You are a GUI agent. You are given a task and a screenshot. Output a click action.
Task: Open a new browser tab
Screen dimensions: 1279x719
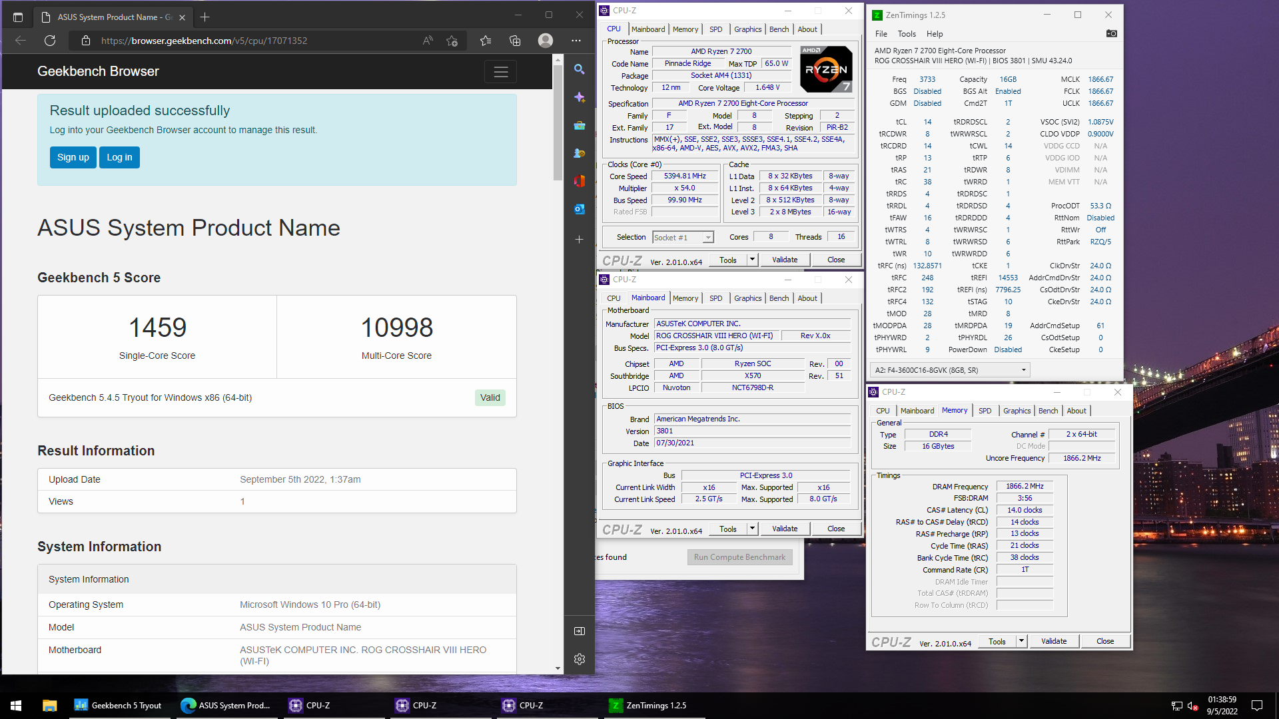click(205, 17)
